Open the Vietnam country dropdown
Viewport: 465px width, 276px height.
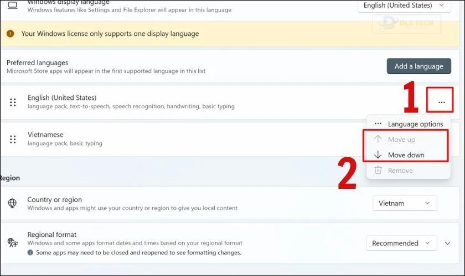405,203
